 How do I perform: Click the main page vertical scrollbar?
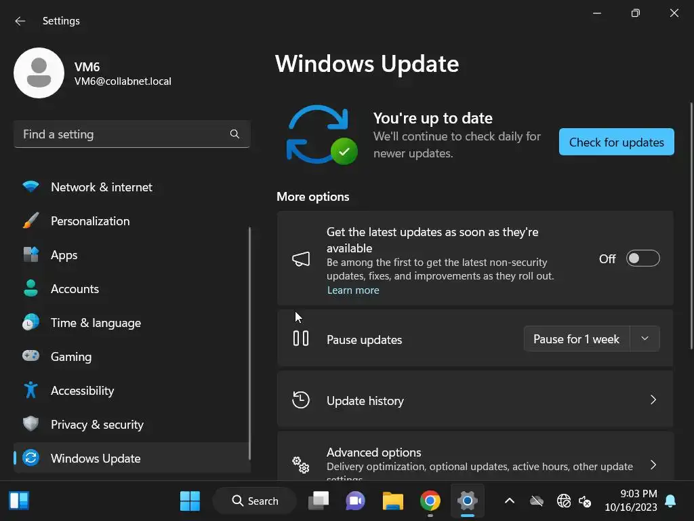coord(691,226)
